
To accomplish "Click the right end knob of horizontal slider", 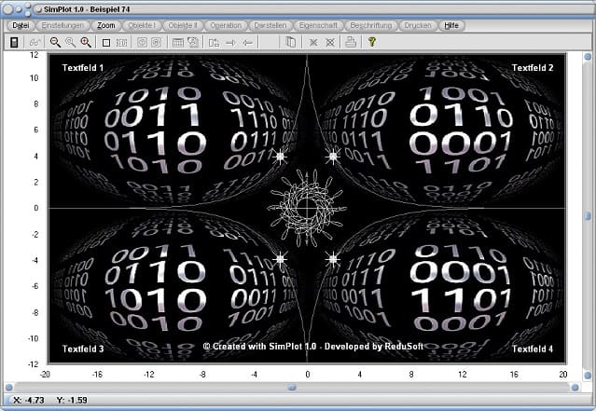I will pos(575,388).
